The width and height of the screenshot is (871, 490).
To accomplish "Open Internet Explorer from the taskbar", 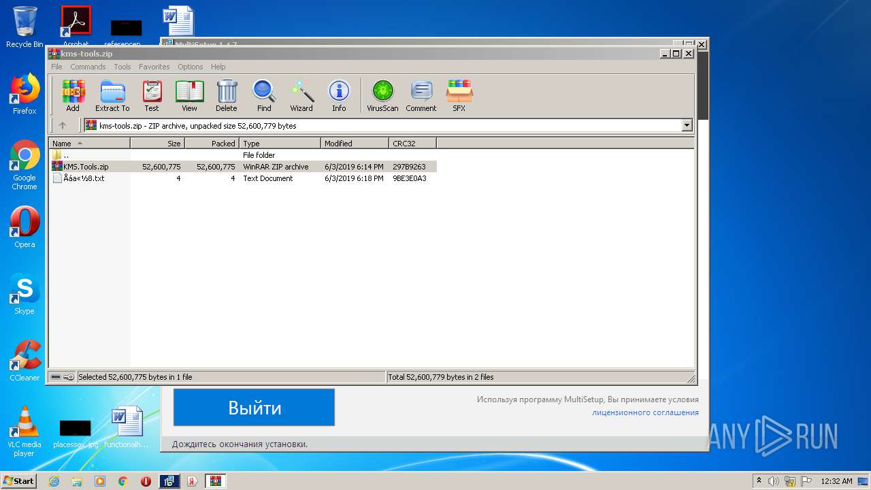I will [54, 481].
